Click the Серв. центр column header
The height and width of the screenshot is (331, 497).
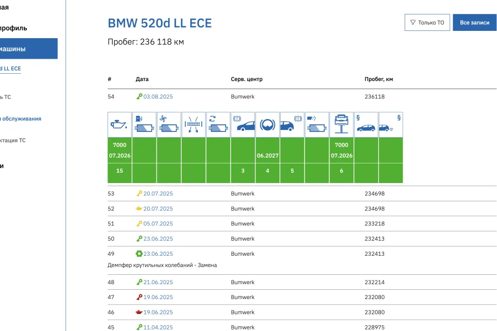pyautogui.click(x=247, y=79)
